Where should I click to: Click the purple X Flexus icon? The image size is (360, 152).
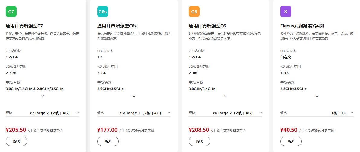286,11
